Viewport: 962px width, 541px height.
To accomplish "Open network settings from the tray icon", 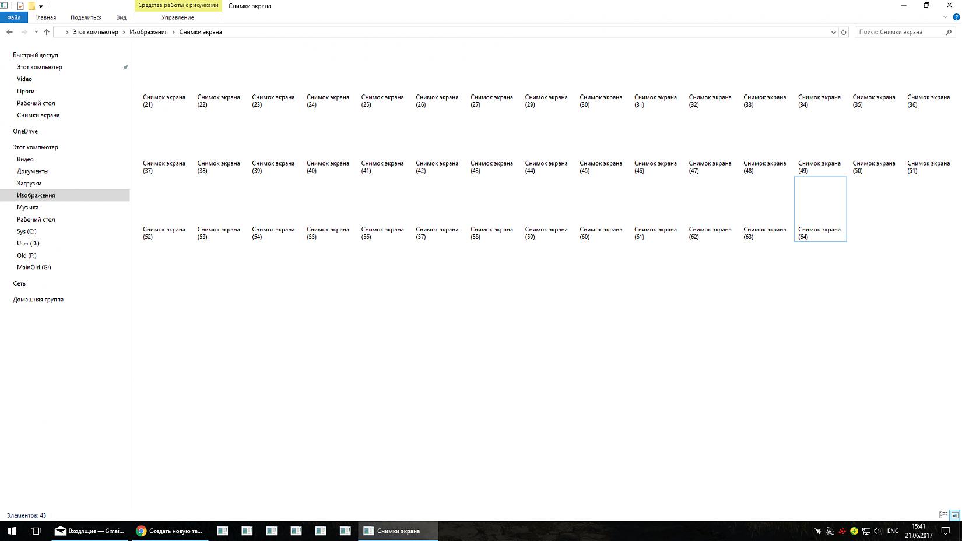I will [866, 531].
